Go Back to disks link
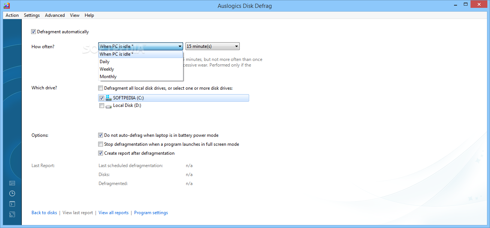This screenshot has height=228, width=490. point(44,213)
